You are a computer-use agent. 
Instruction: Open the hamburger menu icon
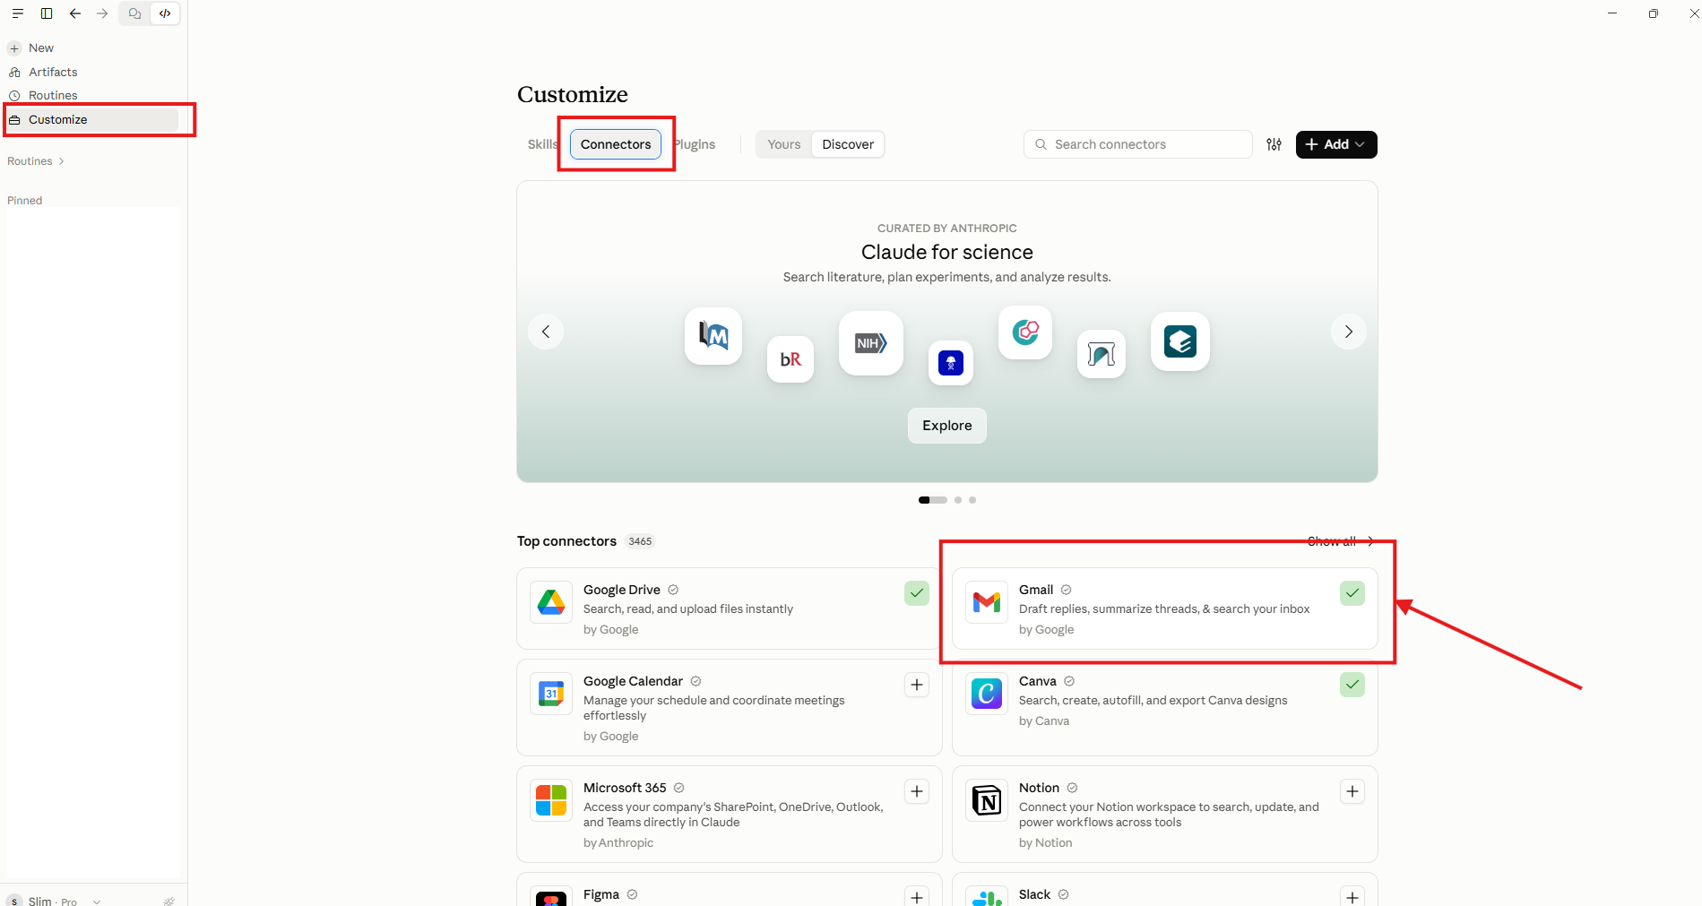click(18, 13)
